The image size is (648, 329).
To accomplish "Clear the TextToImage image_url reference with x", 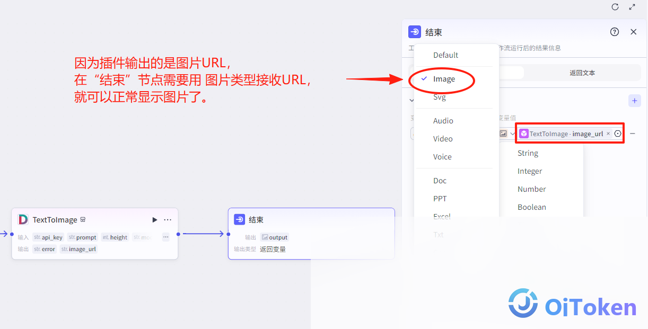I will pyautogui.click(x=608, y=134).
